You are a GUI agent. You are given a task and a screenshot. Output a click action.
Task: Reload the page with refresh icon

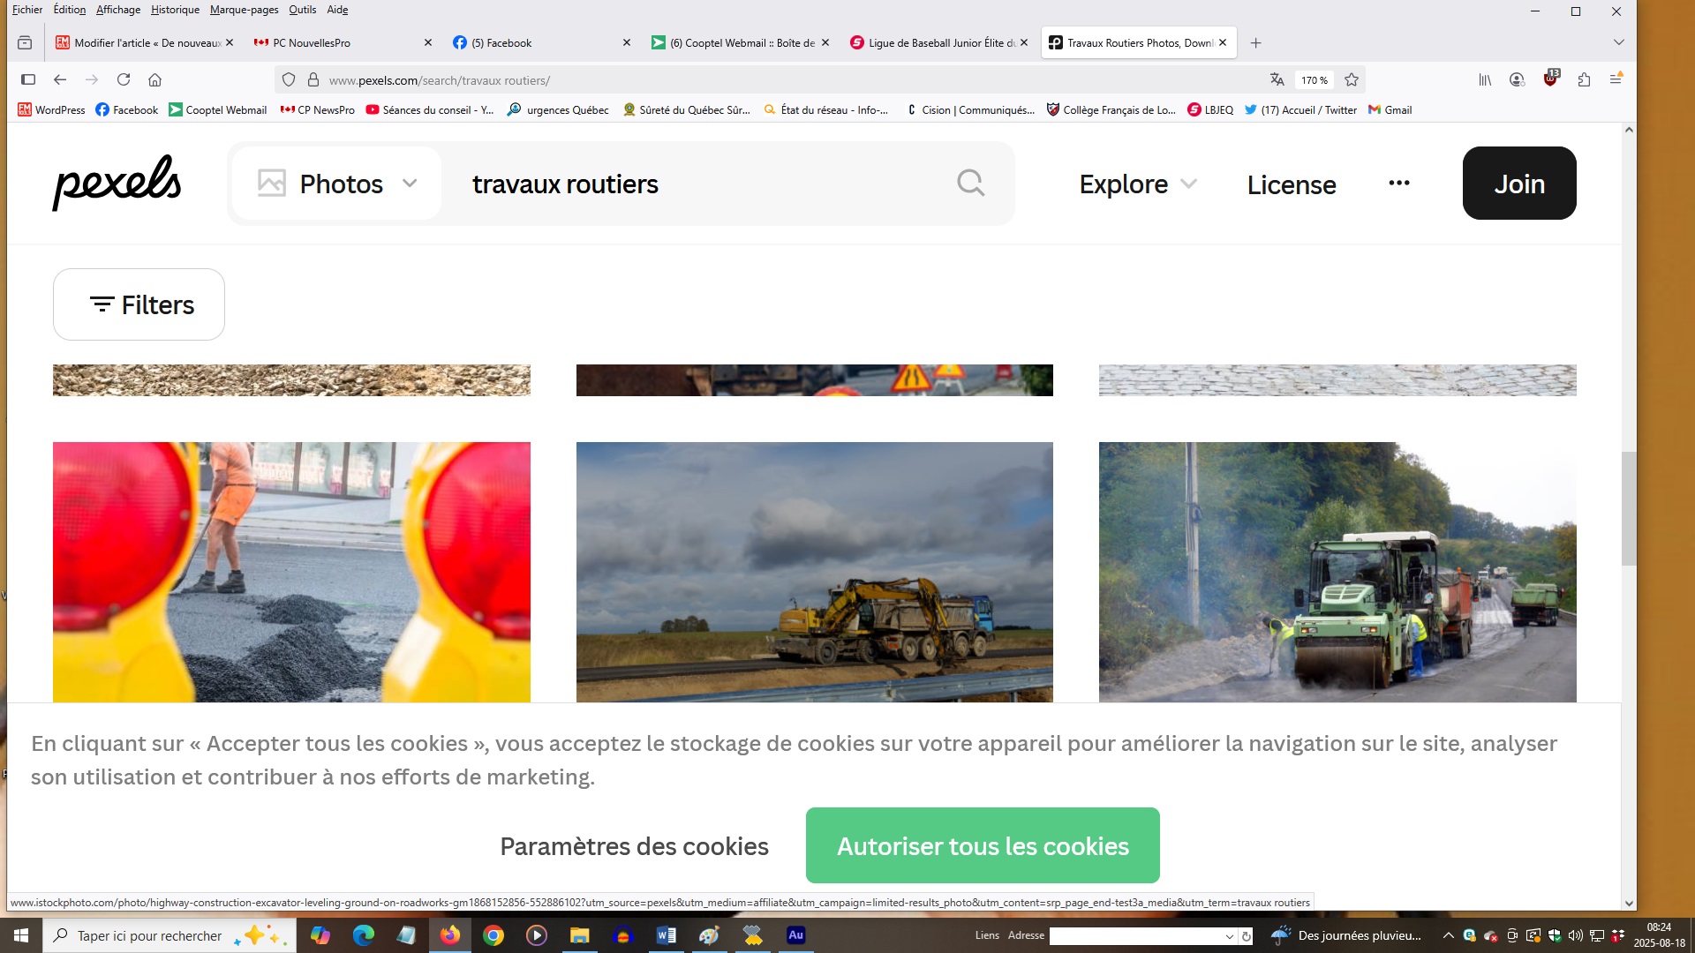pyautogui.click(x=124, y=79)
